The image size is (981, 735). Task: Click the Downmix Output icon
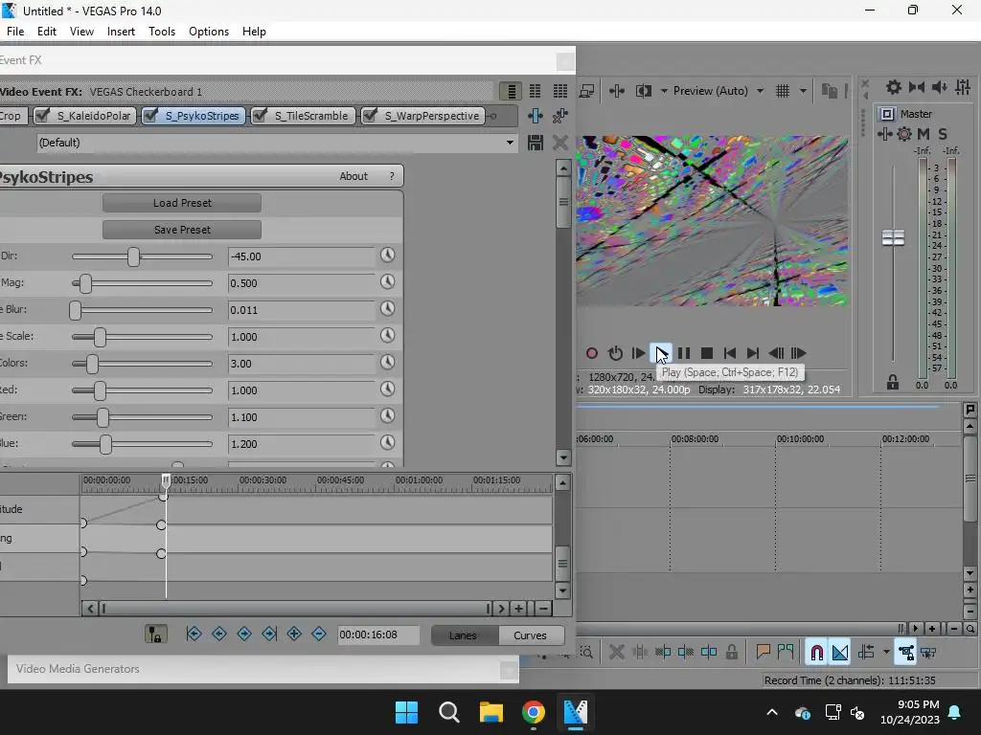(917, 87)
